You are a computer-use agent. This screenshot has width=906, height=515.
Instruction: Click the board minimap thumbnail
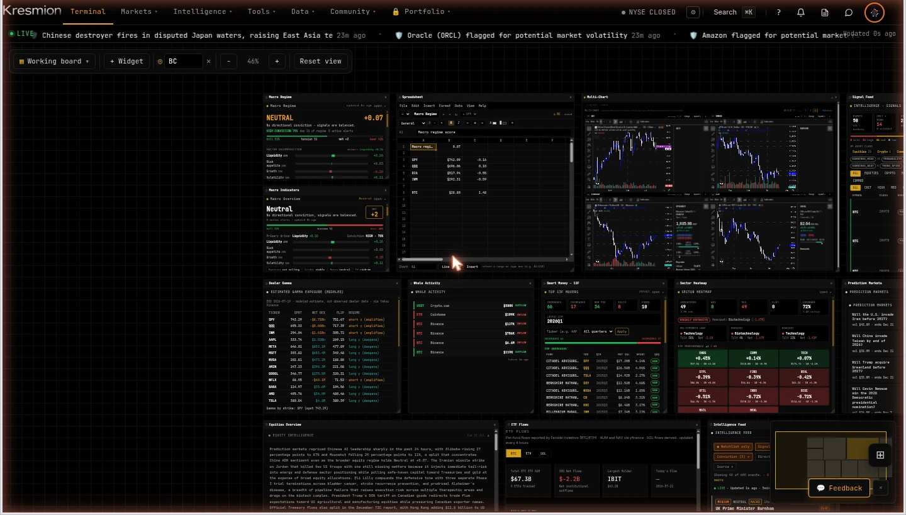coord(830,460)
